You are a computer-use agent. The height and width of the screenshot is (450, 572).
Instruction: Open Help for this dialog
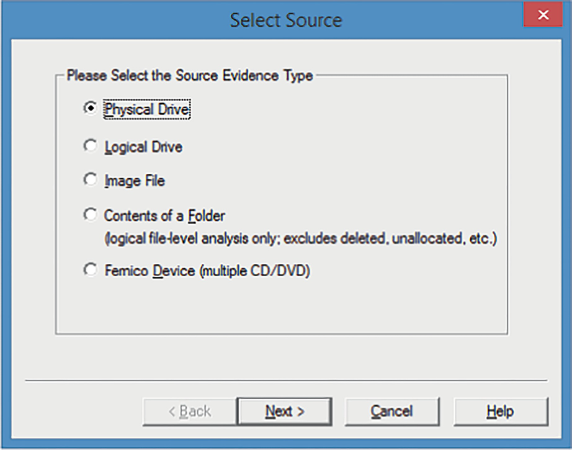pyautogui.click(x=500, y=411)
